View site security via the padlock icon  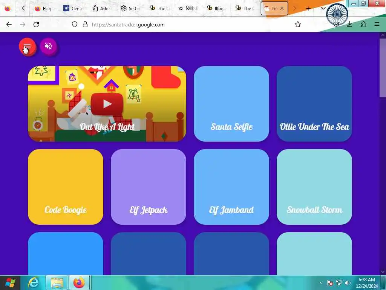(85, 25)
